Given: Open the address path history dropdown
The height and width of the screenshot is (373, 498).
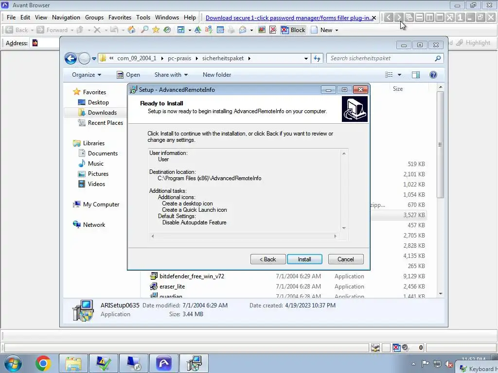Looking at the screenshot, I should tap(306, 59).
